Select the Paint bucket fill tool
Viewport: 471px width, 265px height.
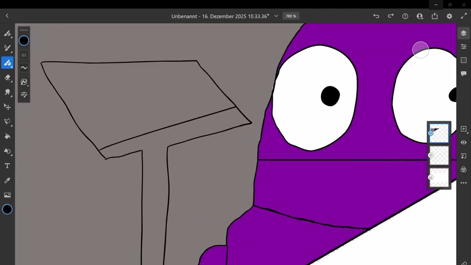(x=7, y=136)
